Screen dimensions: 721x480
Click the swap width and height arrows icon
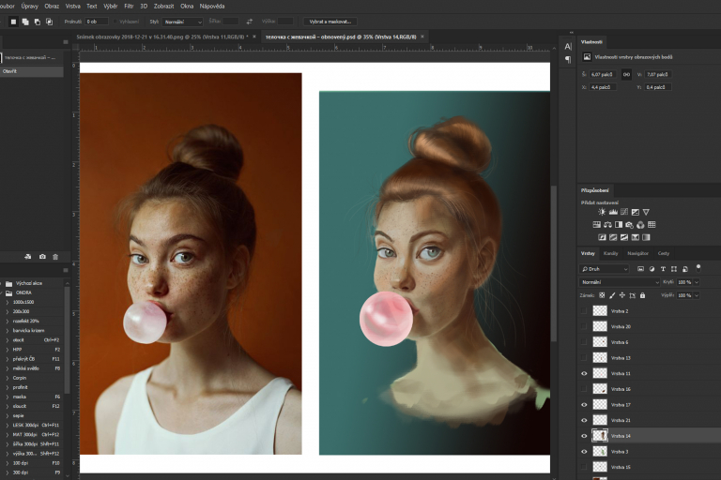[249, 21]
